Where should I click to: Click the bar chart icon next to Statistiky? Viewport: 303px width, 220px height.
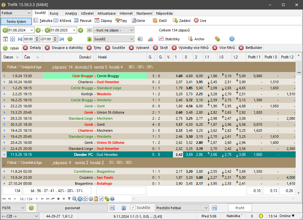tap(150, 39)
